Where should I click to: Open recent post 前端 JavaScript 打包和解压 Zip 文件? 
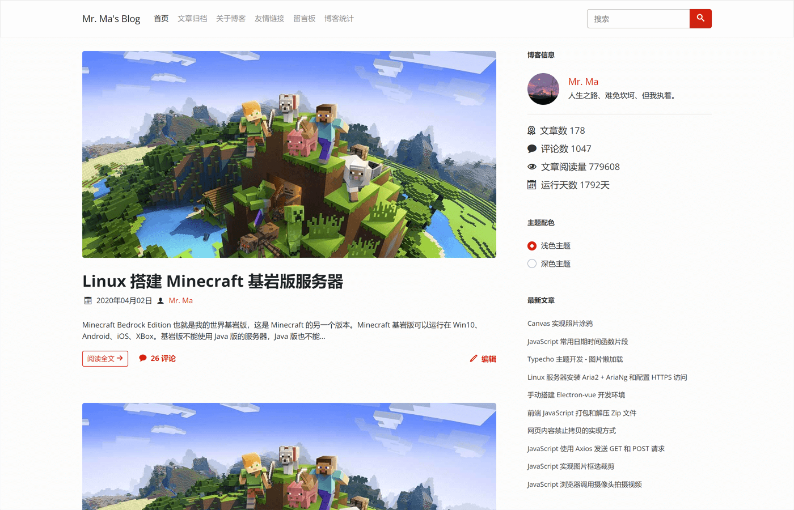(x=582, y=413)
